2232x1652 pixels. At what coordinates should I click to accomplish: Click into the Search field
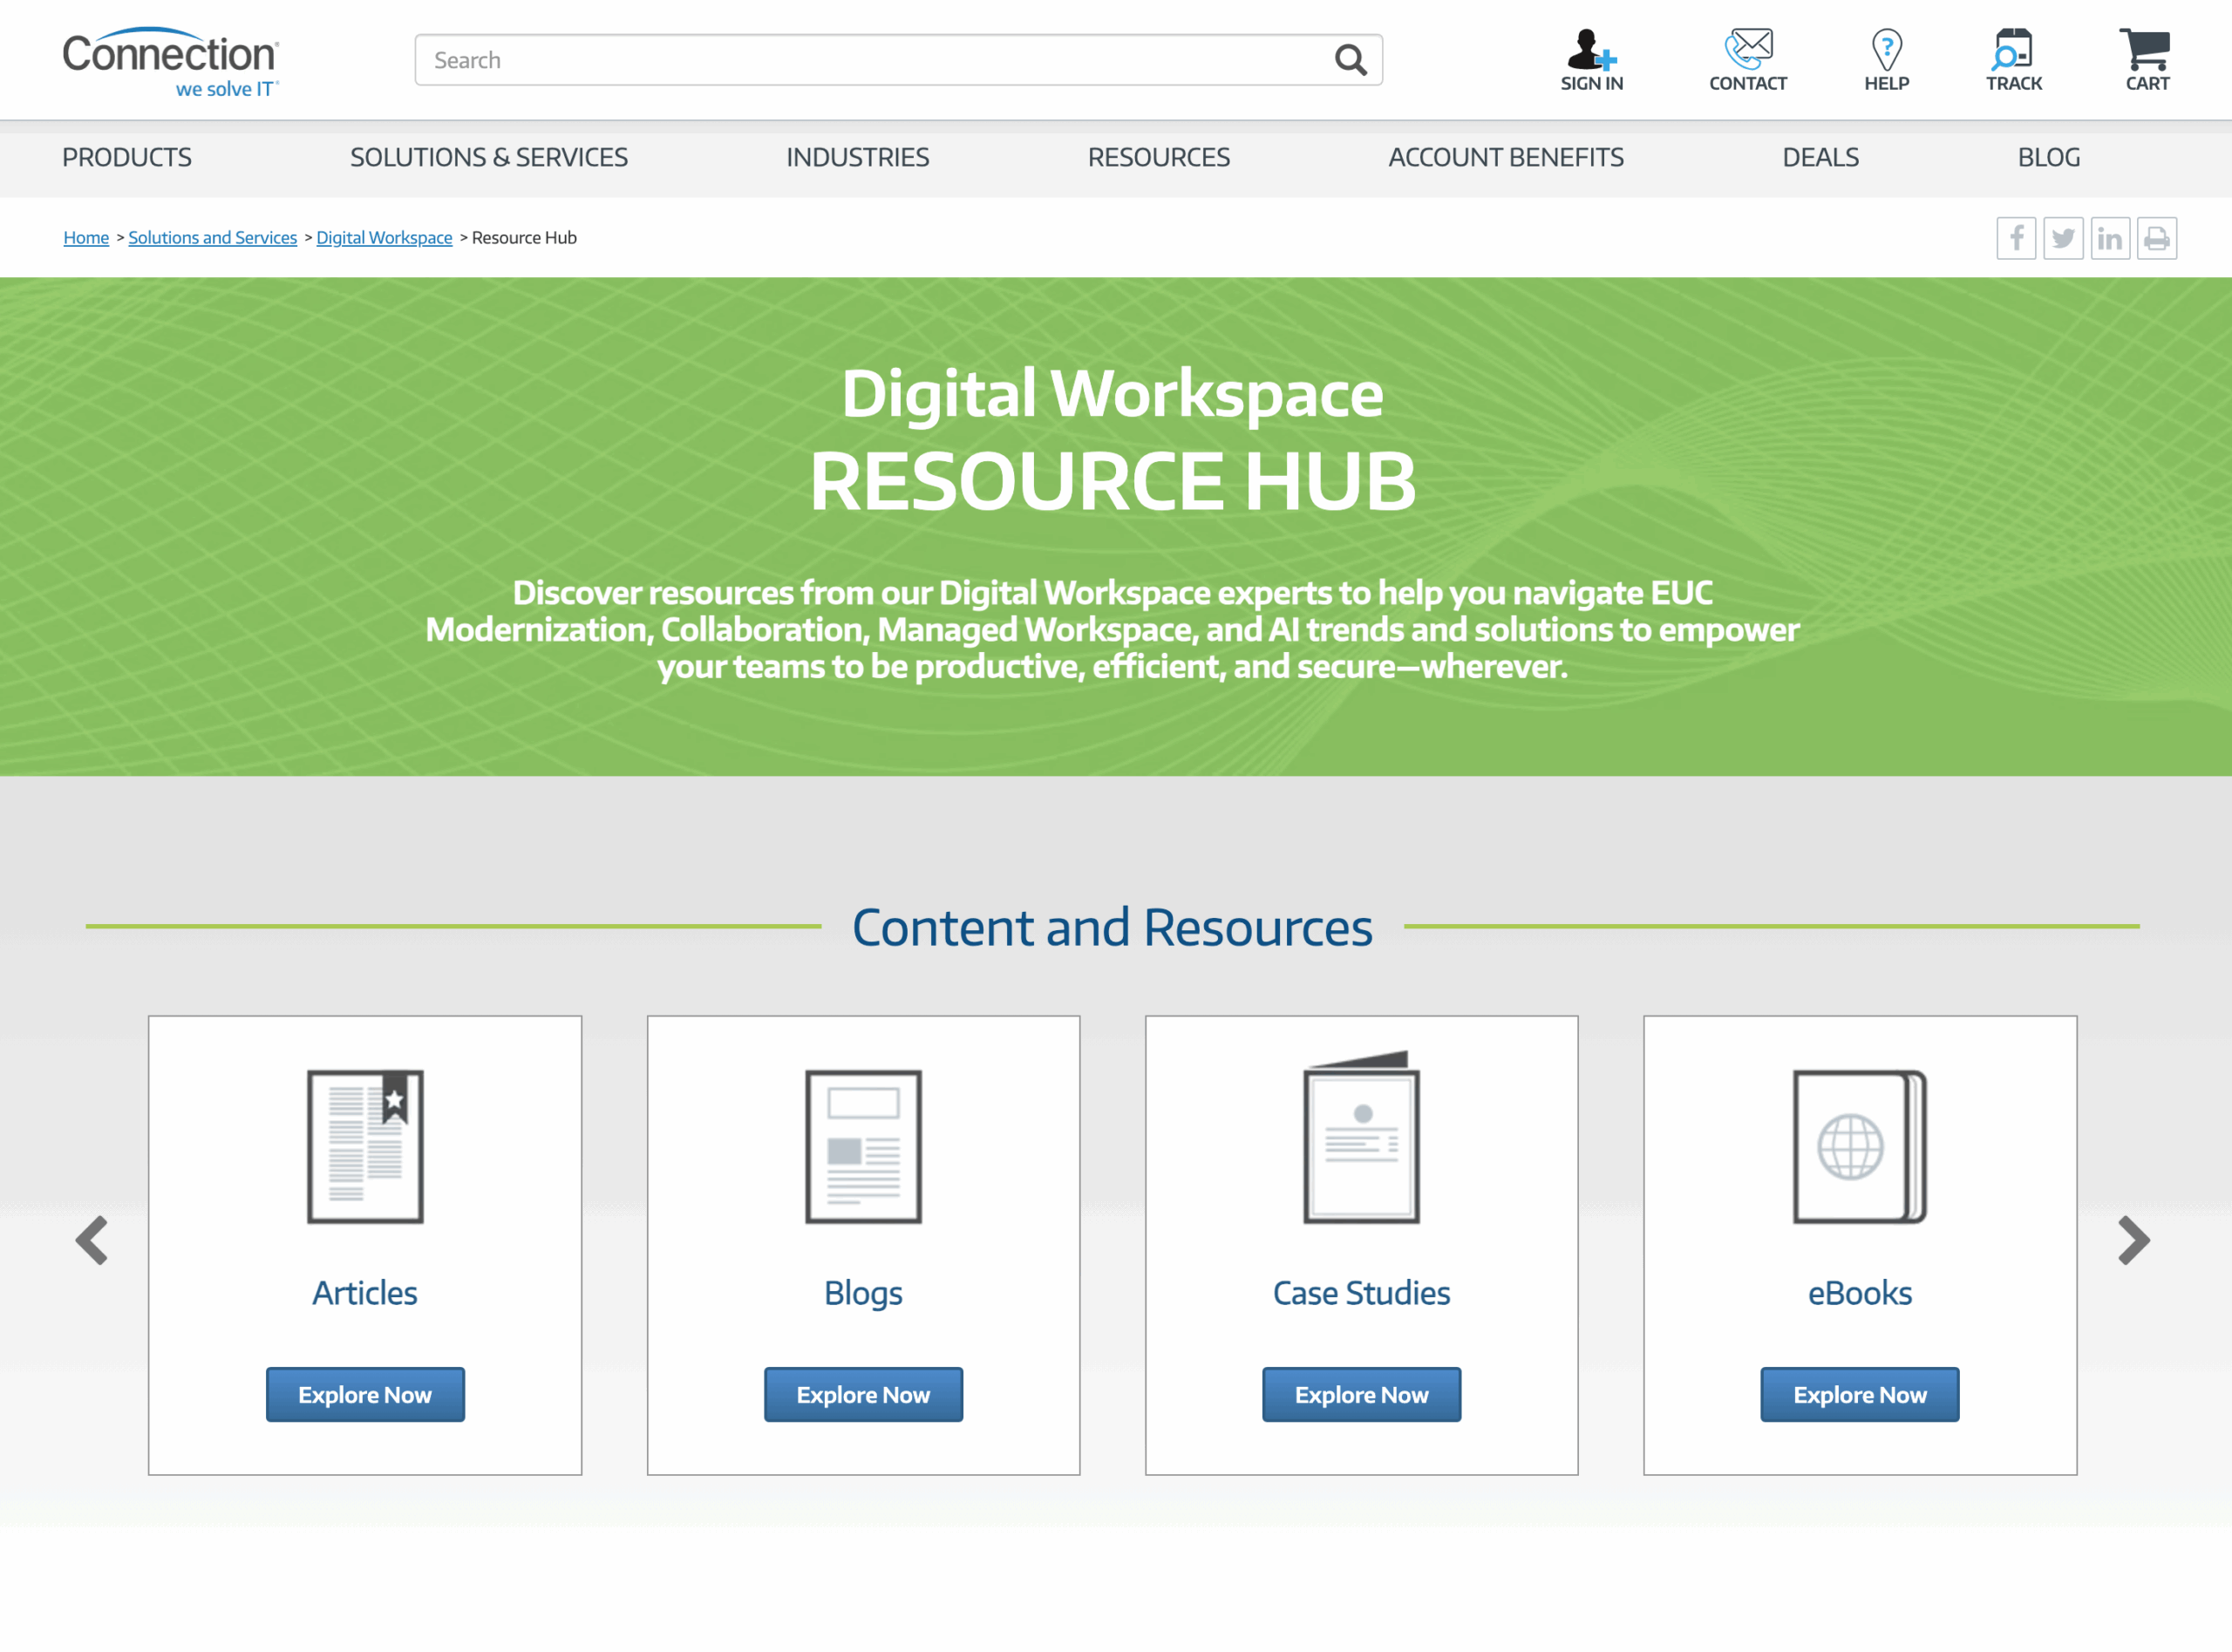(870, 60)
